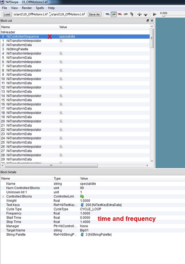The image size is (185, 264).
Task: Select the NiHeader row
Action: (x=75, y=32)
